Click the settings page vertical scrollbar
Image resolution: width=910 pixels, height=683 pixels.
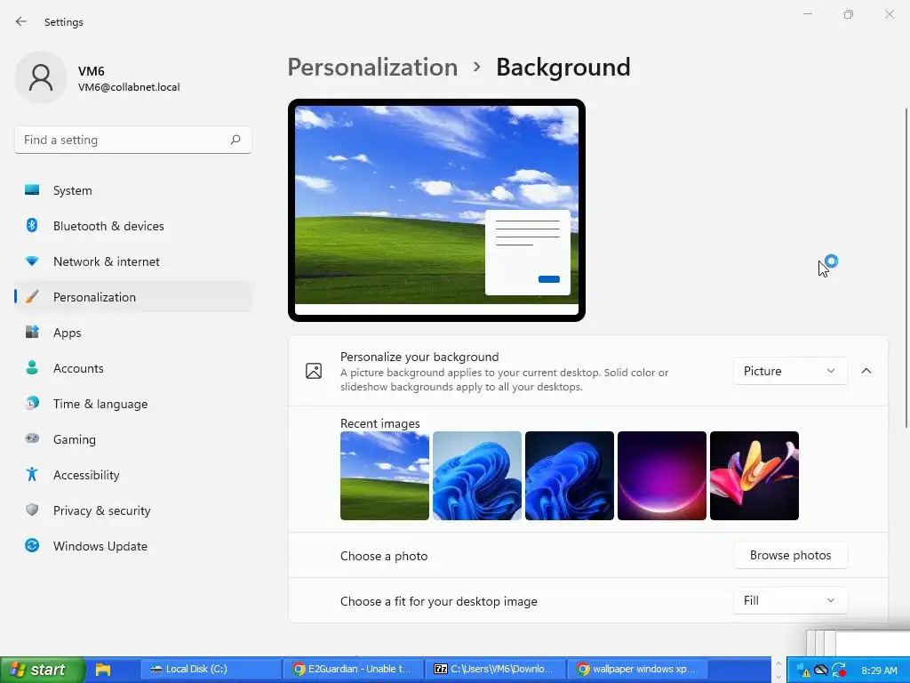tap(906, 269)
